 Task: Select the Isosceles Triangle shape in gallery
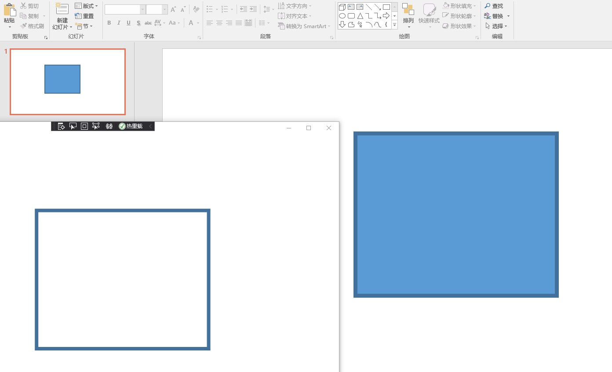tap(360, 16)
